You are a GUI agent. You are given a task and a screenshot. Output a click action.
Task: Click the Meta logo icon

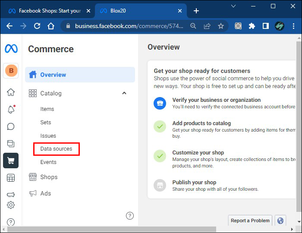pyautogui.click(x=11, y=49)
